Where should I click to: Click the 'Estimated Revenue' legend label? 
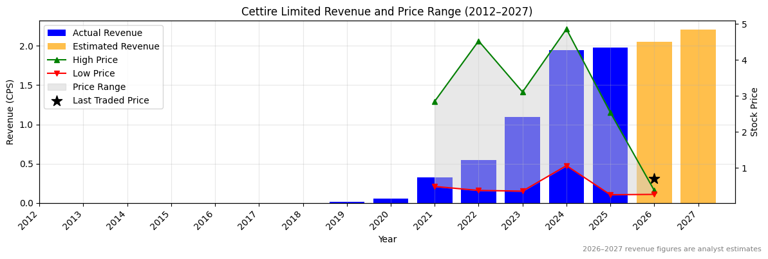[116, 46]
